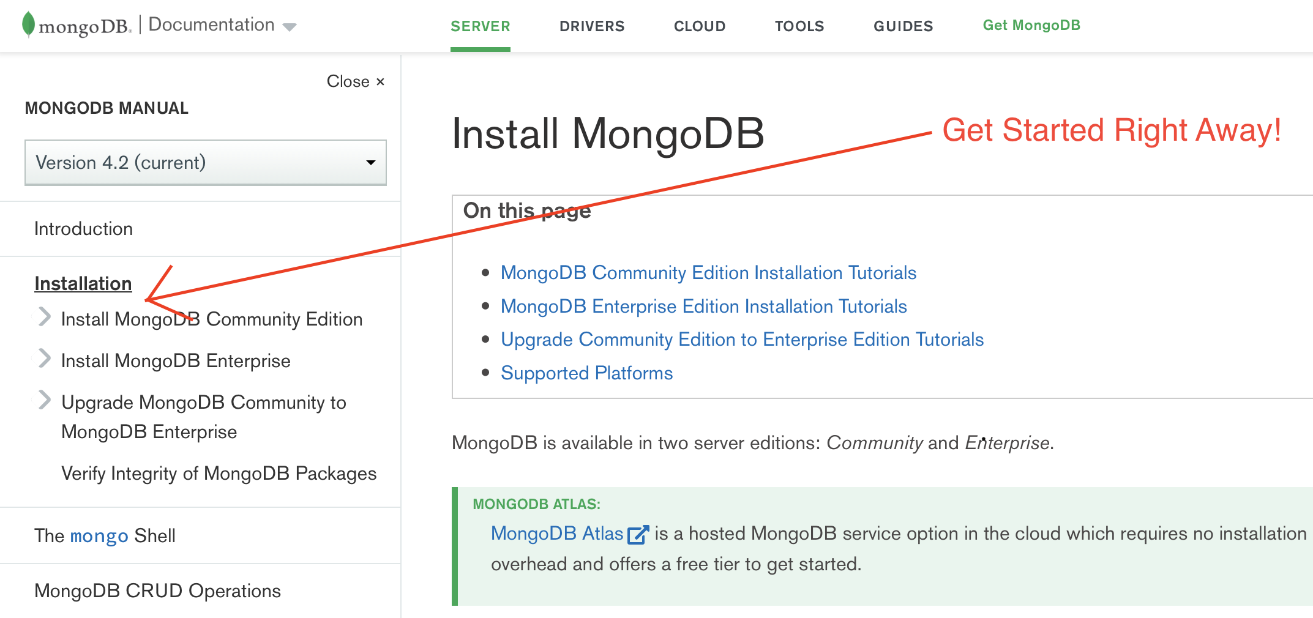The width and height of the screenshot is (1313, 618).
Task: Click the external link icon beside MongoDB Atlas
Action: click(638, 534)
